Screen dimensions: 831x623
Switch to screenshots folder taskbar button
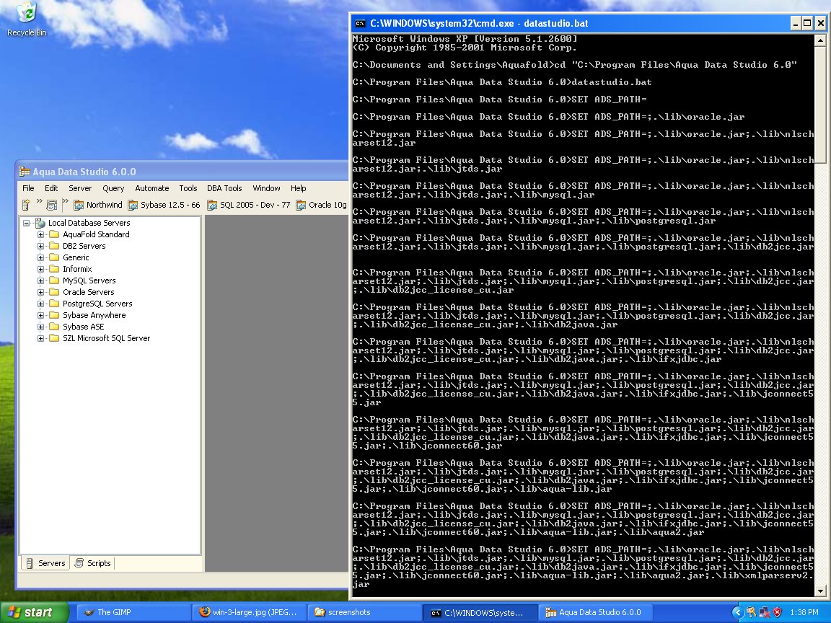366,612
